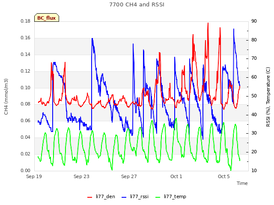Viewport: 274px width, 205px height.
Task: Click the 0.12 left axis value
Action: pos(26,71)
